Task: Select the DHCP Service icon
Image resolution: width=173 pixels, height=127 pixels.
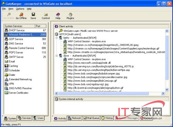Action: tap(6, 30)
